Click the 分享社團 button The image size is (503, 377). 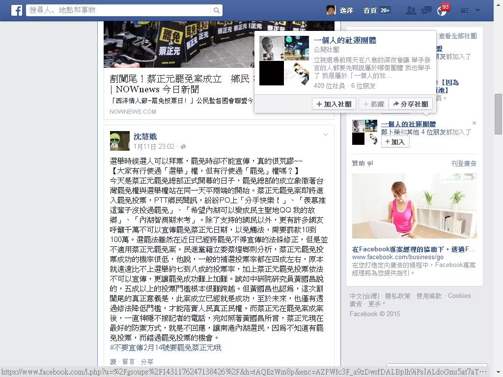(x=411, y=104)
